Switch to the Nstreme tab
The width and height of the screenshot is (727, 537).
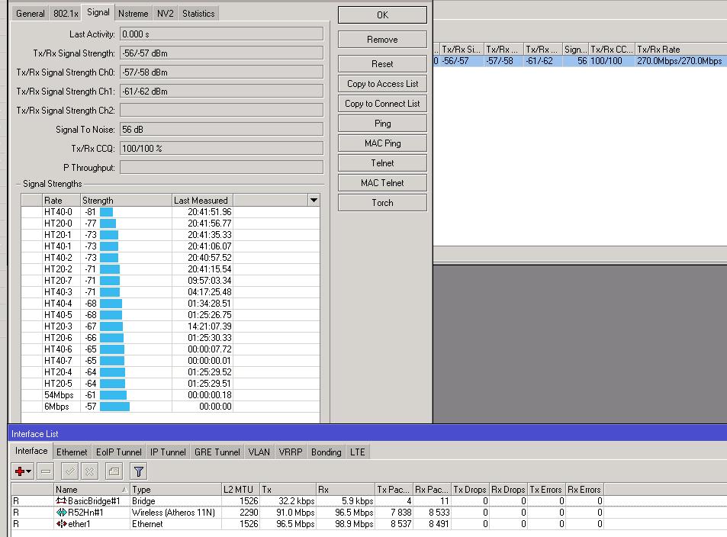(133, 14)
